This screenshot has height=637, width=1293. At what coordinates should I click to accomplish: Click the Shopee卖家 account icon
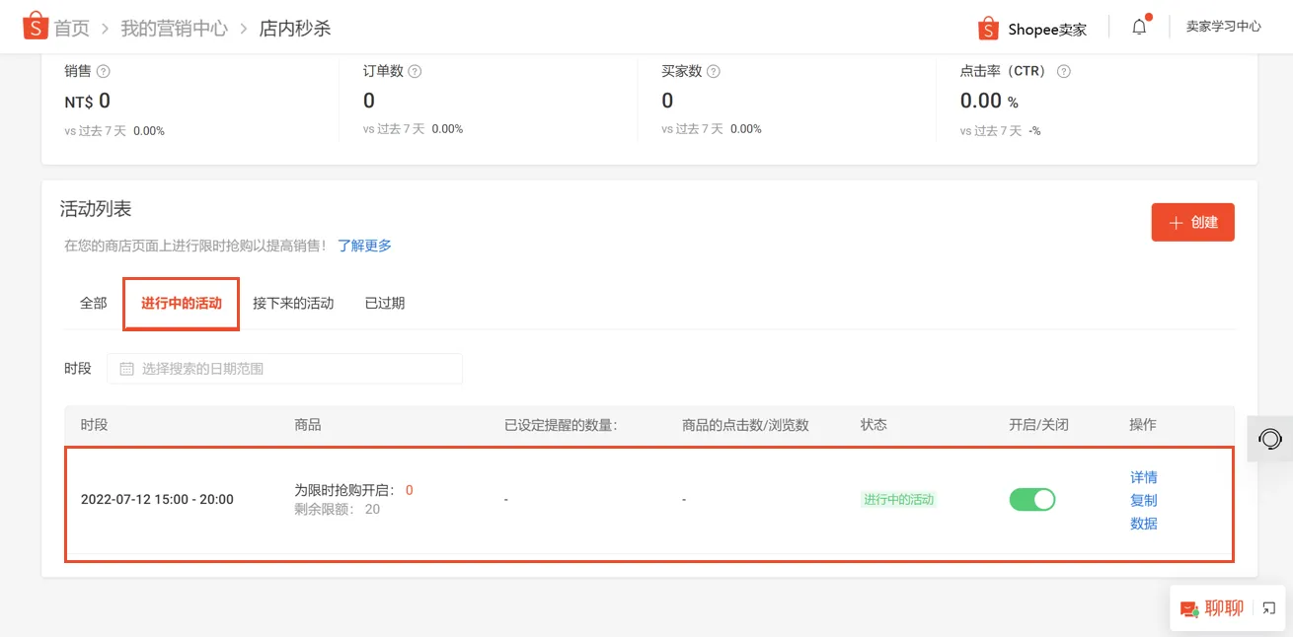(x=987, y=29)
